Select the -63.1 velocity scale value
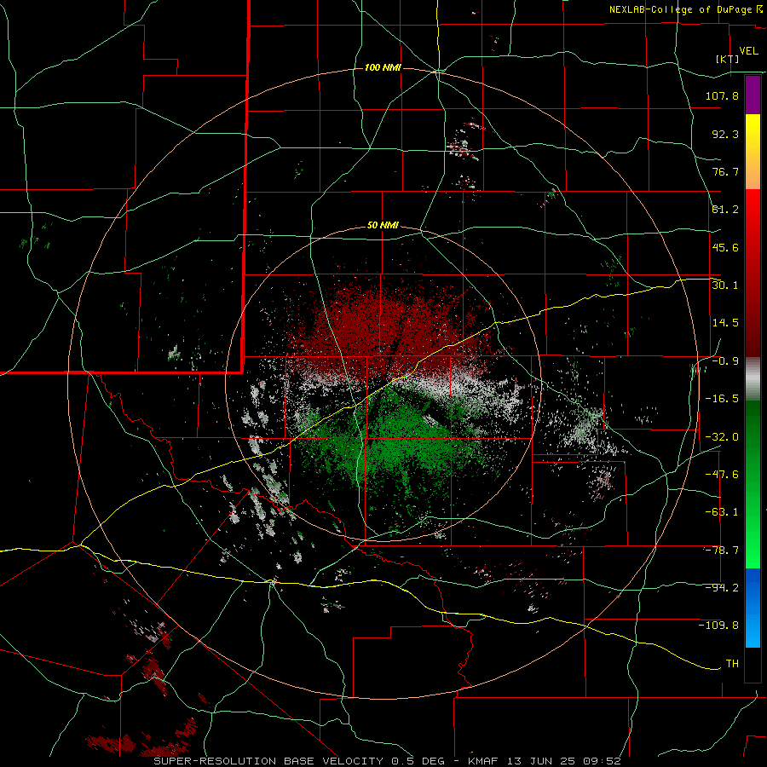Screen dimensions: 767x767 coord(722,512)
